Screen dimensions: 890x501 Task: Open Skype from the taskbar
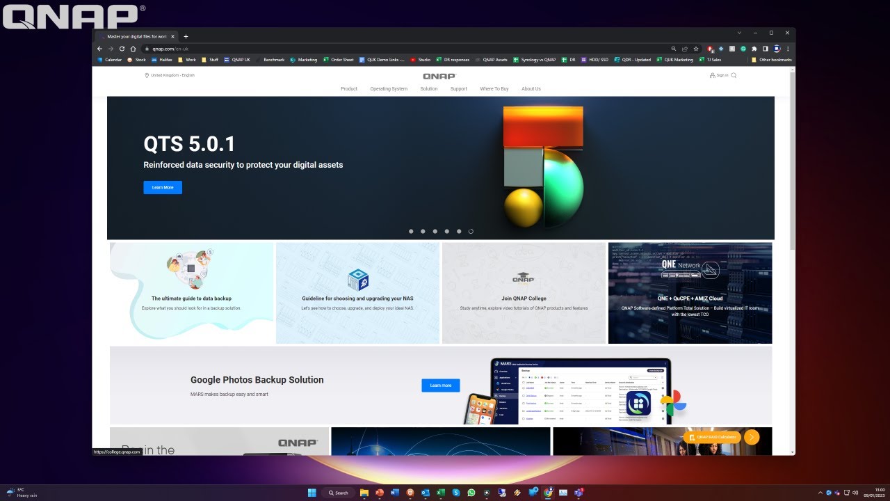pos(456,493)
